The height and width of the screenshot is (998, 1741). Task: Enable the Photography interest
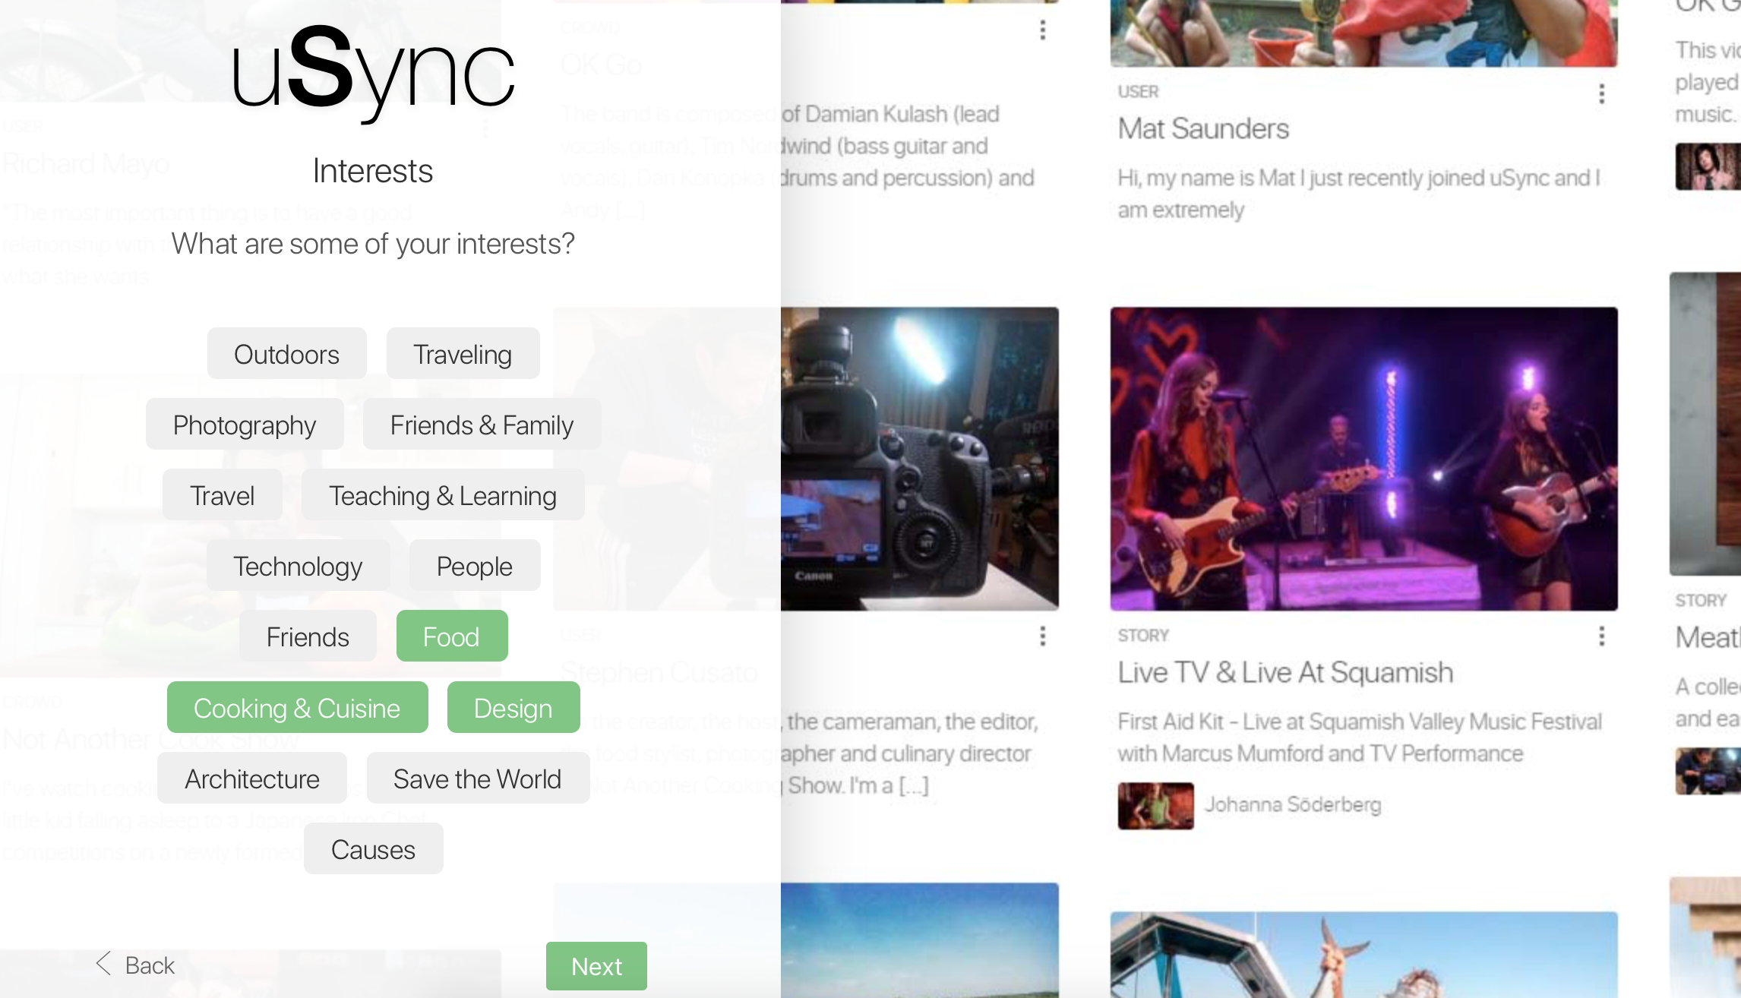244,425
